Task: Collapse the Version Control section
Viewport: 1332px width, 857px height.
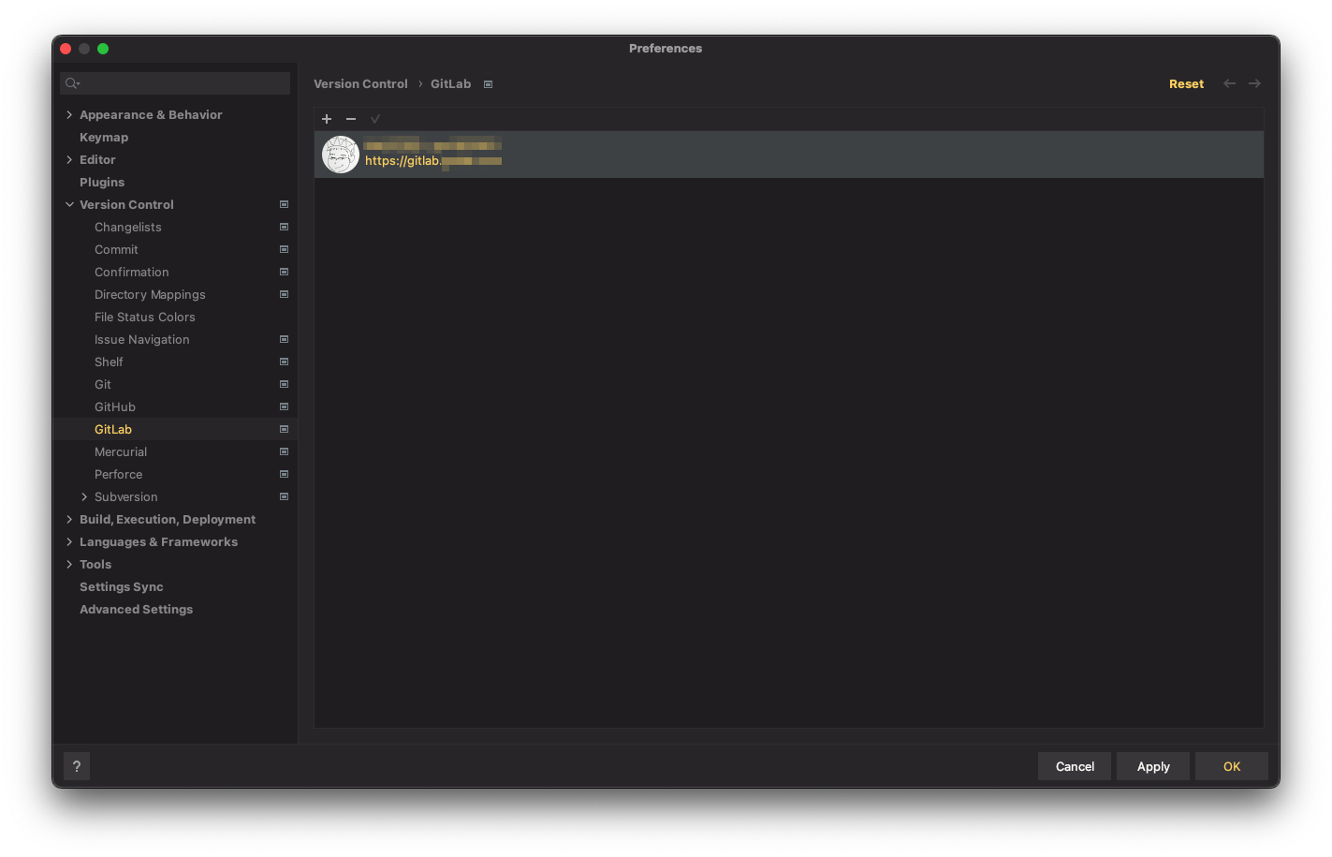Action: [x=69, y=204]
